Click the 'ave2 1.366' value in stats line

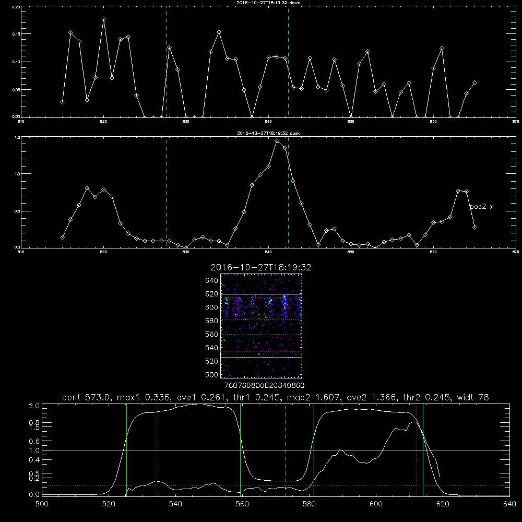tap(371, 397)
